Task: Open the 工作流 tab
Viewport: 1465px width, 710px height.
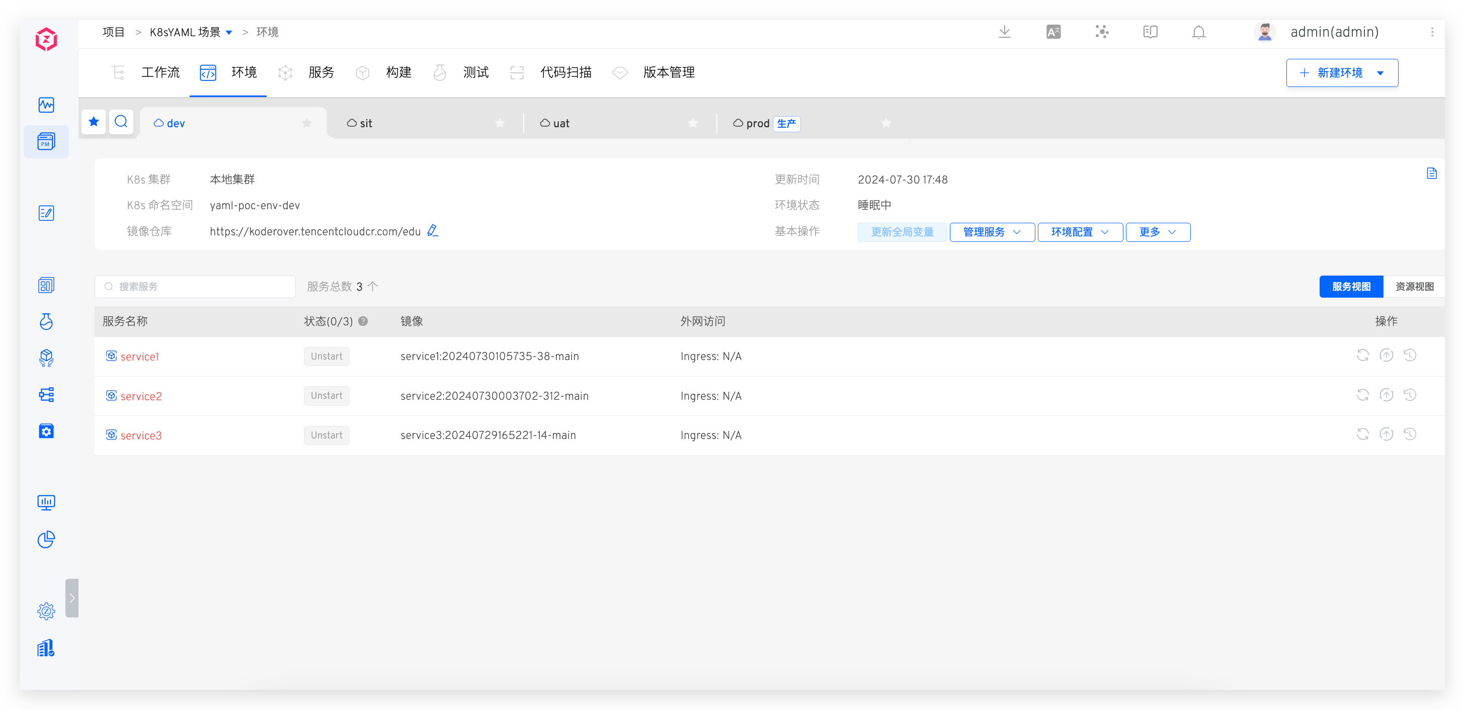Action: 160,73
